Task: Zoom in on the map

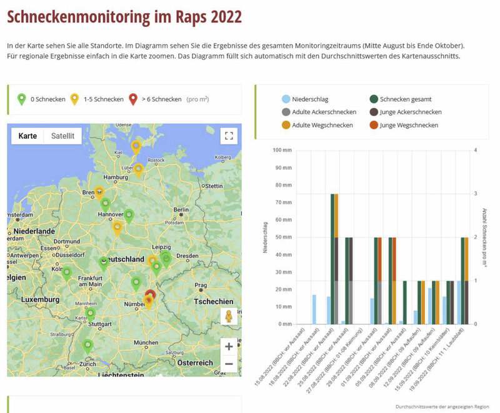Action: tap(229, 346)
